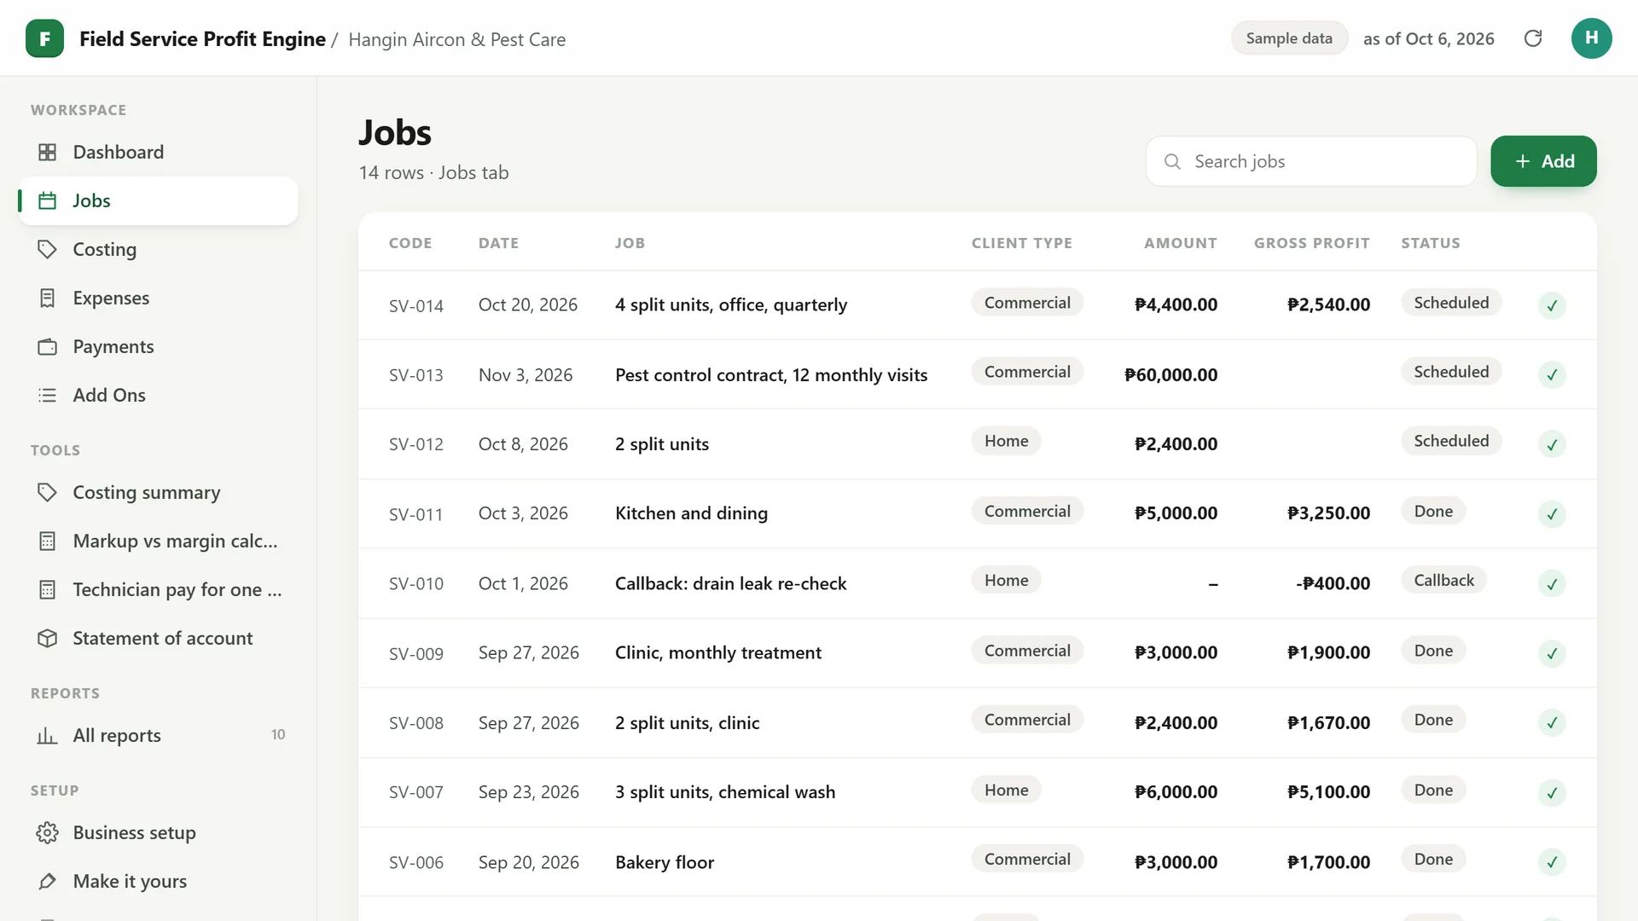This screenshot has height=921, width=1638.
Task: Toggle the check mark for SV-010 callback
Action: click(1552, 584)
